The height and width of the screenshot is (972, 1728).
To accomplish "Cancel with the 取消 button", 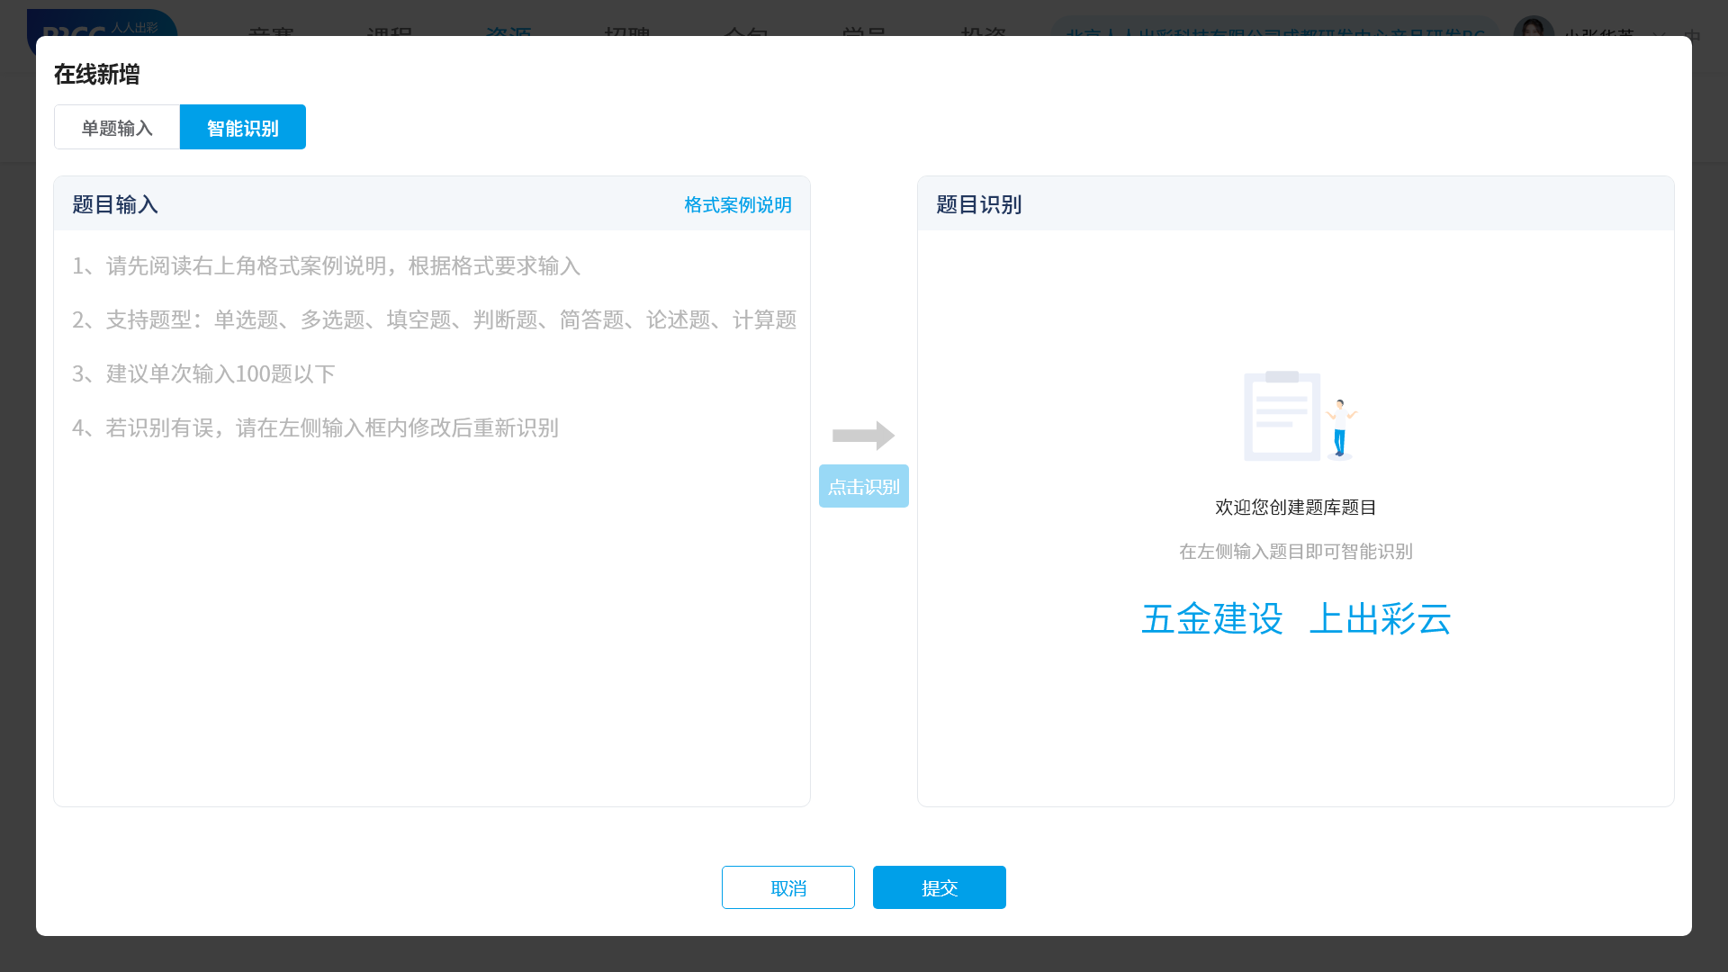I will [x=787, y=887].
